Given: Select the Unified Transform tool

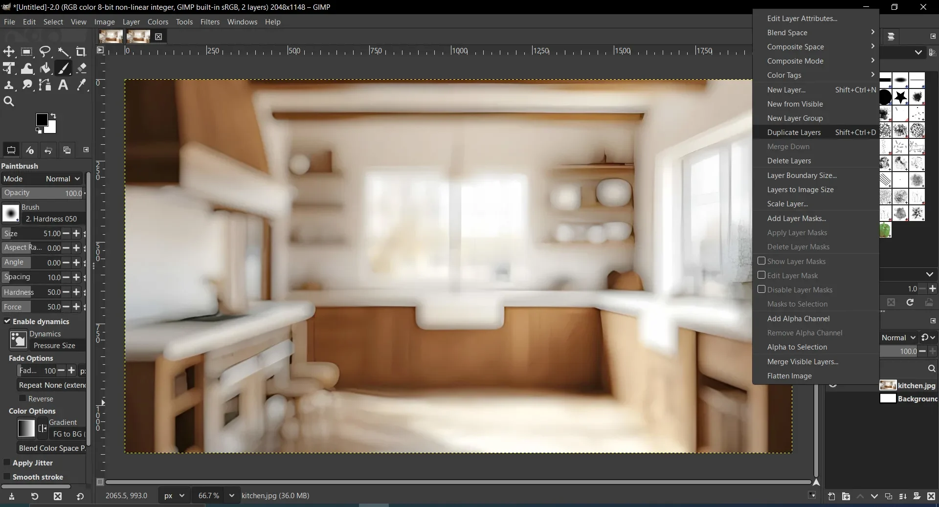Looking at the screenshot, I should pos(9,68).
